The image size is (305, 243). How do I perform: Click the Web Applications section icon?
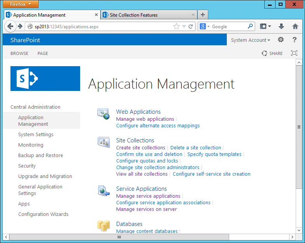(x=103, y=114)
